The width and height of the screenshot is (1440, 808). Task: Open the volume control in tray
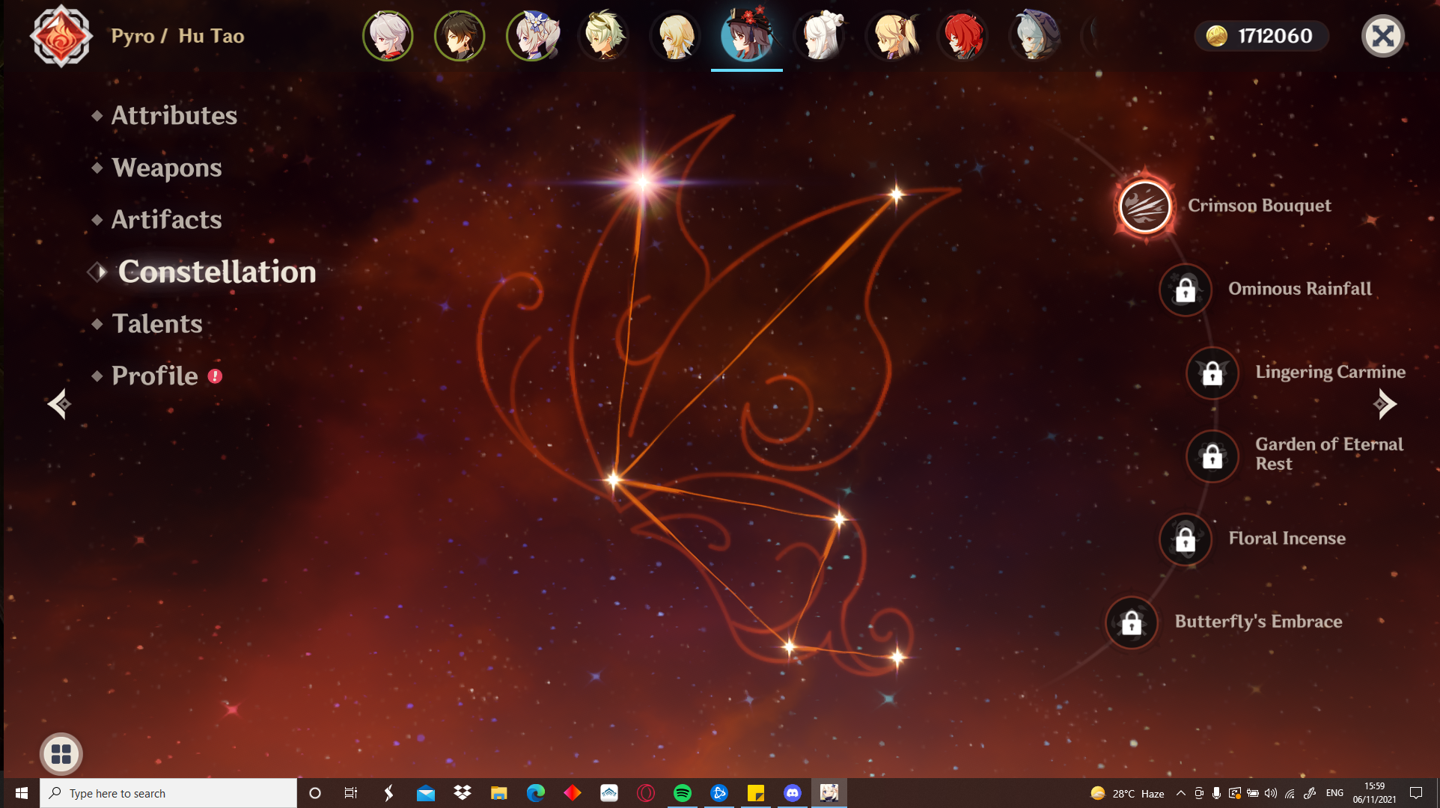(1271, 793)
